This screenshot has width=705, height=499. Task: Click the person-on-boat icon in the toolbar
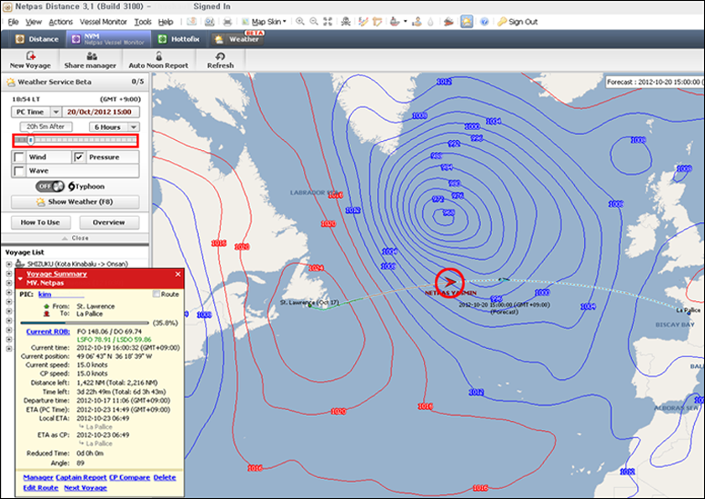click(417, 22)
